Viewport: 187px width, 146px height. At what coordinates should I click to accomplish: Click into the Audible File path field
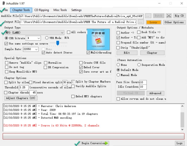(82, 16)
